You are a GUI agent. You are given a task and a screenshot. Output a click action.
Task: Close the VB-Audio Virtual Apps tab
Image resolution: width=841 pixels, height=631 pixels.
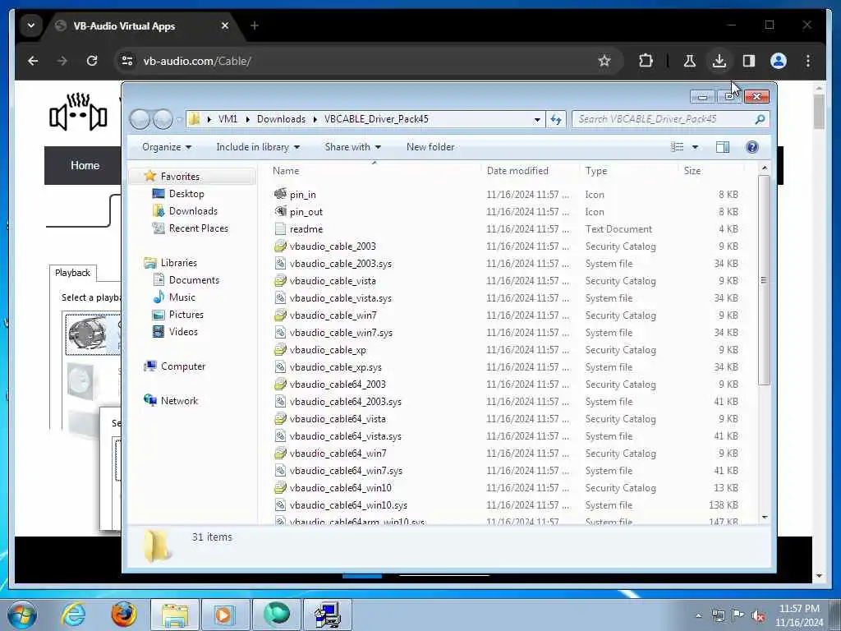[x=225, y=25]
